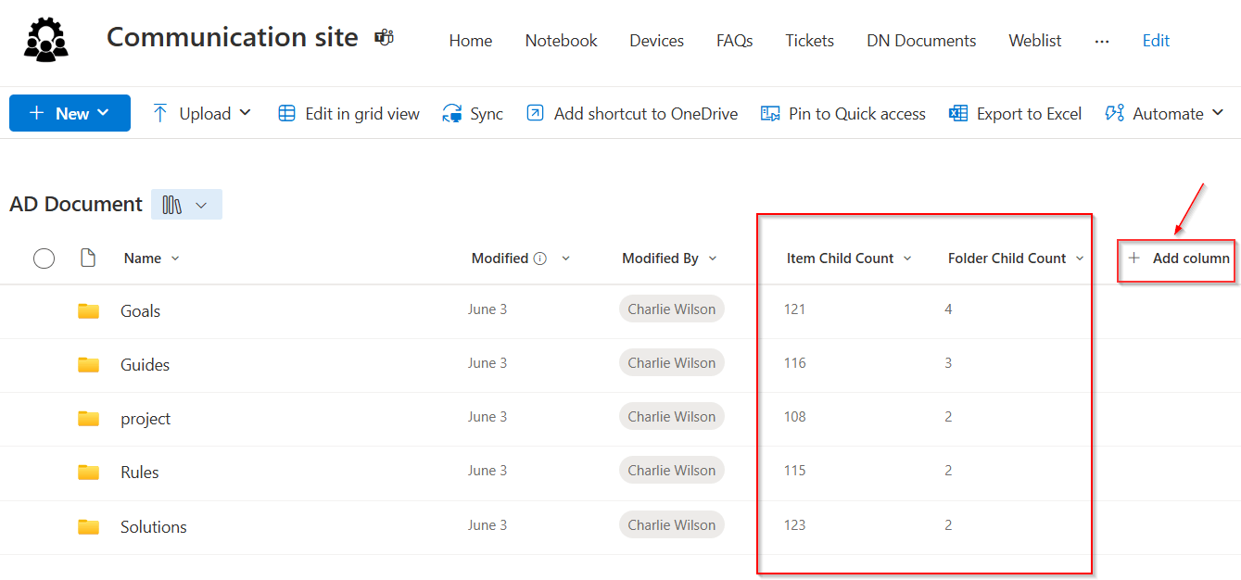This screenshot has height=580, width=1241.
Task: Open the Communication site logo
Action: tap(45, 39)
